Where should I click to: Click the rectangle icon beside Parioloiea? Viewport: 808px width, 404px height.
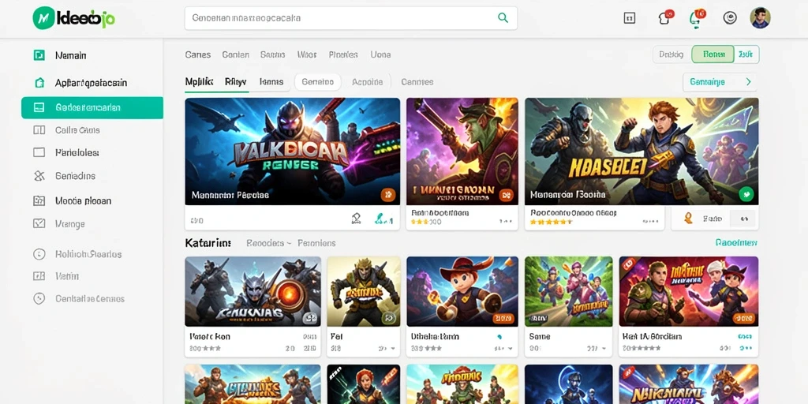(x=39, y=152)
